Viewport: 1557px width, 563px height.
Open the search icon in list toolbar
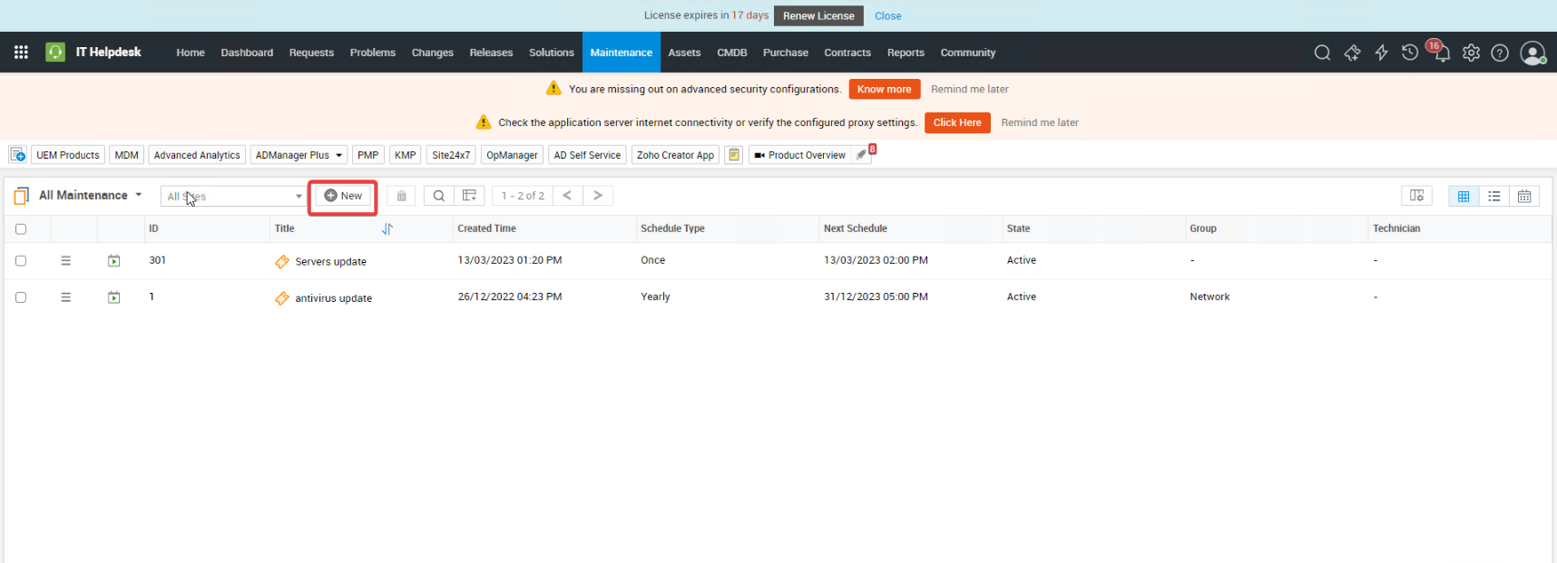(x=438, y=196)
